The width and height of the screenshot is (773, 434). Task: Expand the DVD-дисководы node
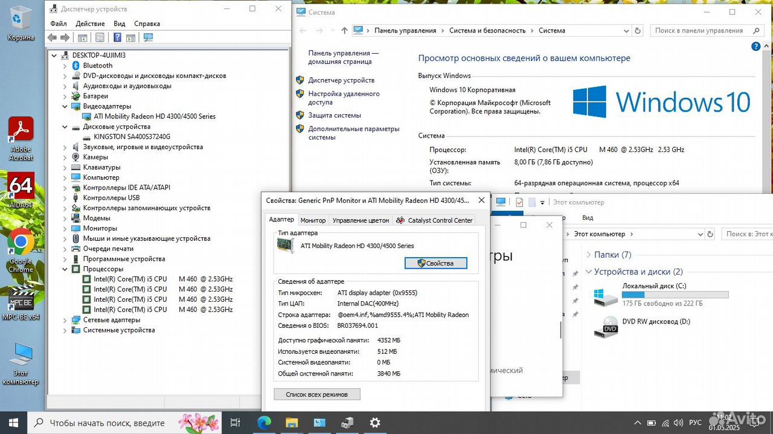point(65,75)
